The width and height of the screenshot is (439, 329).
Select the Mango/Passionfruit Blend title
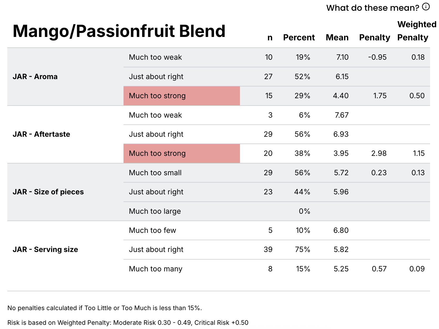tap(119, 31)
